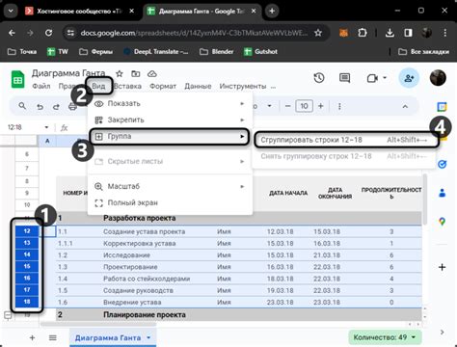Screen dimensions: 457x347
Task: Open more toolbar options three dots
Action: (339, 106)
